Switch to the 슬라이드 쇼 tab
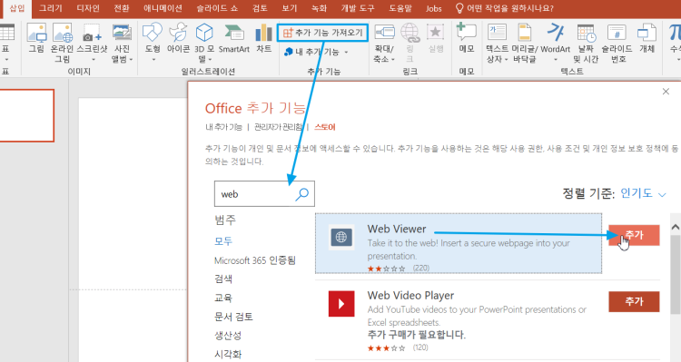 [x=217, y=8]
